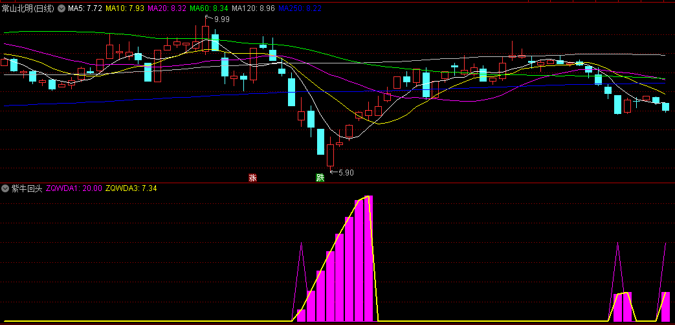
Task: Select the MA250: 8.22 label
Action: [x=300, y=8]
